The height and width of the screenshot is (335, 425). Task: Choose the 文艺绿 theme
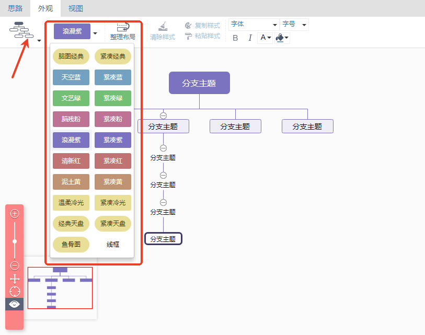click(x=71, y=98)
